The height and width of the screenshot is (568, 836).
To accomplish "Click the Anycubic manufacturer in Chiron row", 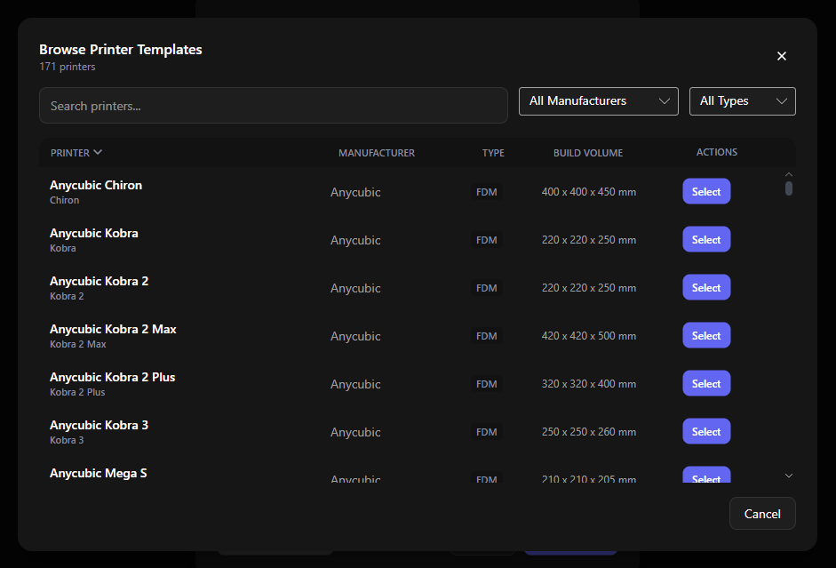I will [x=355, y=193].
